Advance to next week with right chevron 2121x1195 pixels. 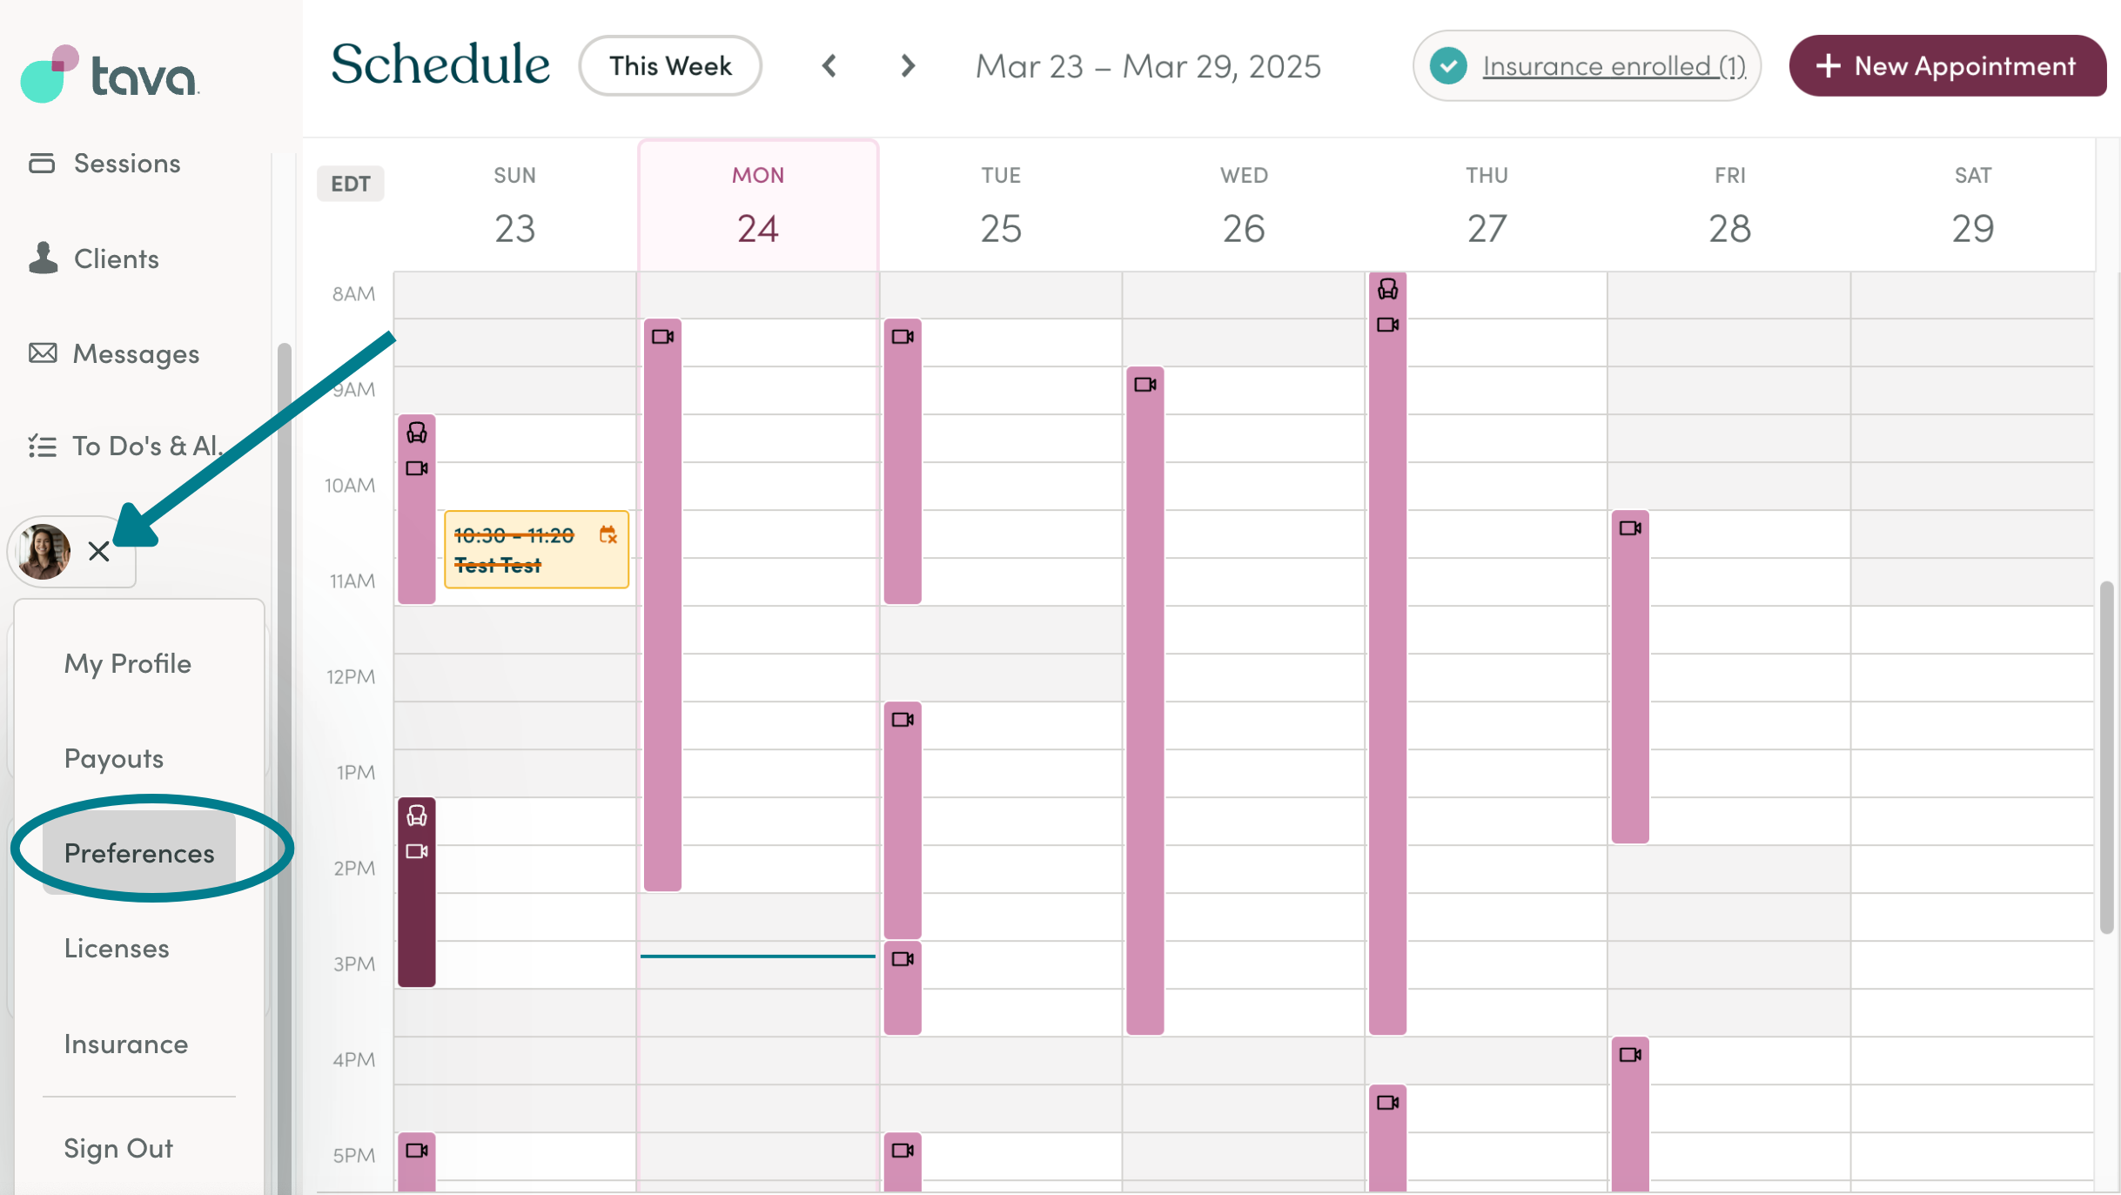pos(908,66)
